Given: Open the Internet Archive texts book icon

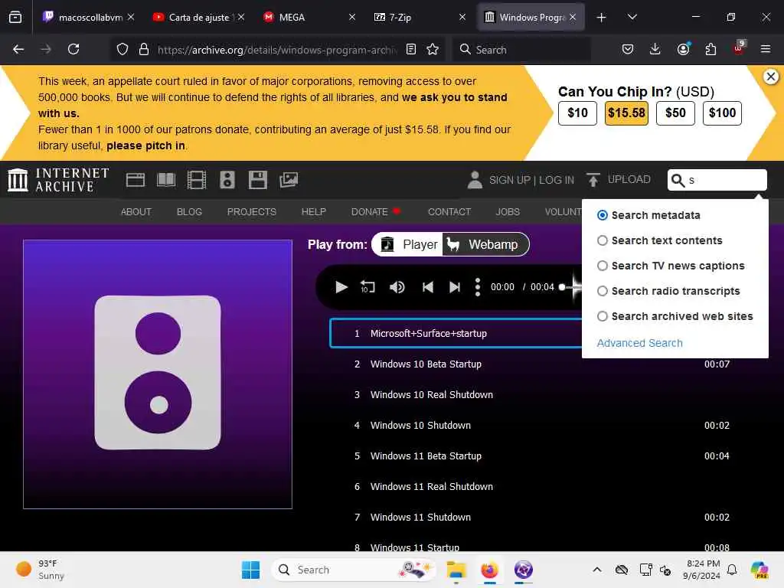Looking at the screenshot, I should tap(166, 180).
